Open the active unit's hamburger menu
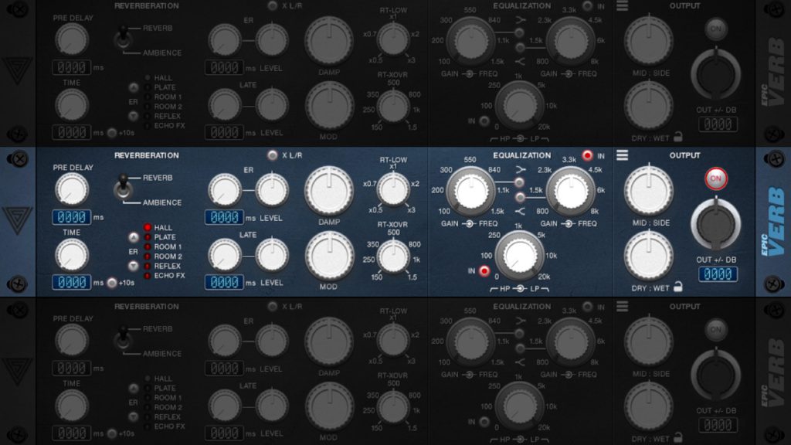 click(621, 156)
